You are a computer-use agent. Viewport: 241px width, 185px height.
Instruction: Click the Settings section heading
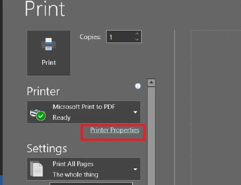pyautogui.click(x=47, y=148)
